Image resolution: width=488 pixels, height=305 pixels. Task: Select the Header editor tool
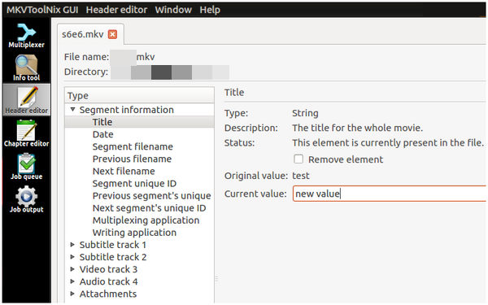(x=27, y=99)
